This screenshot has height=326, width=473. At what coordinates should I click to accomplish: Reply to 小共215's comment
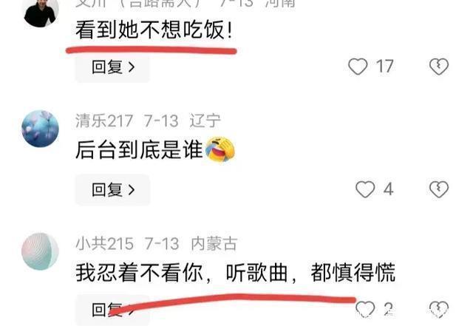tap(112, 310)
